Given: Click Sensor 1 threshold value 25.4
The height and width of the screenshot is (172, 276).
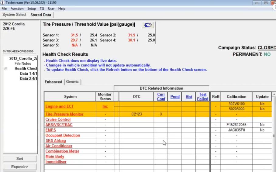Looking at the screenshot, I should [x=93, y=35].
